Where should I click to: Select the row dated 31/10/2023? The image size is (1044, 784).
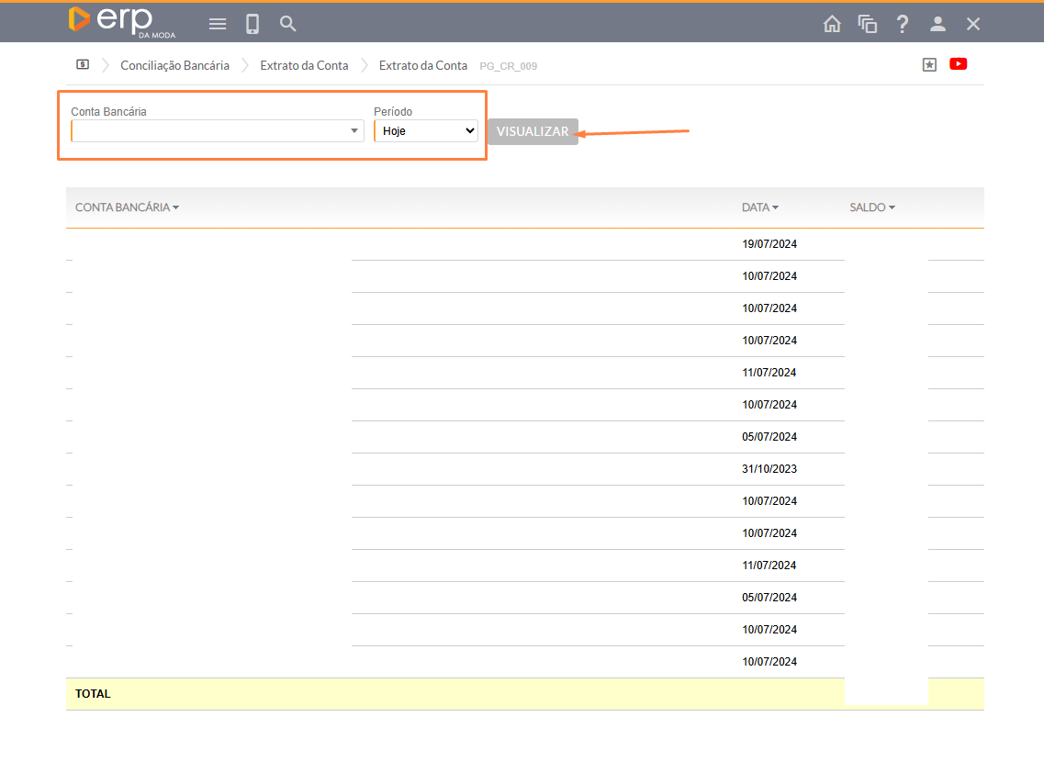769,469
